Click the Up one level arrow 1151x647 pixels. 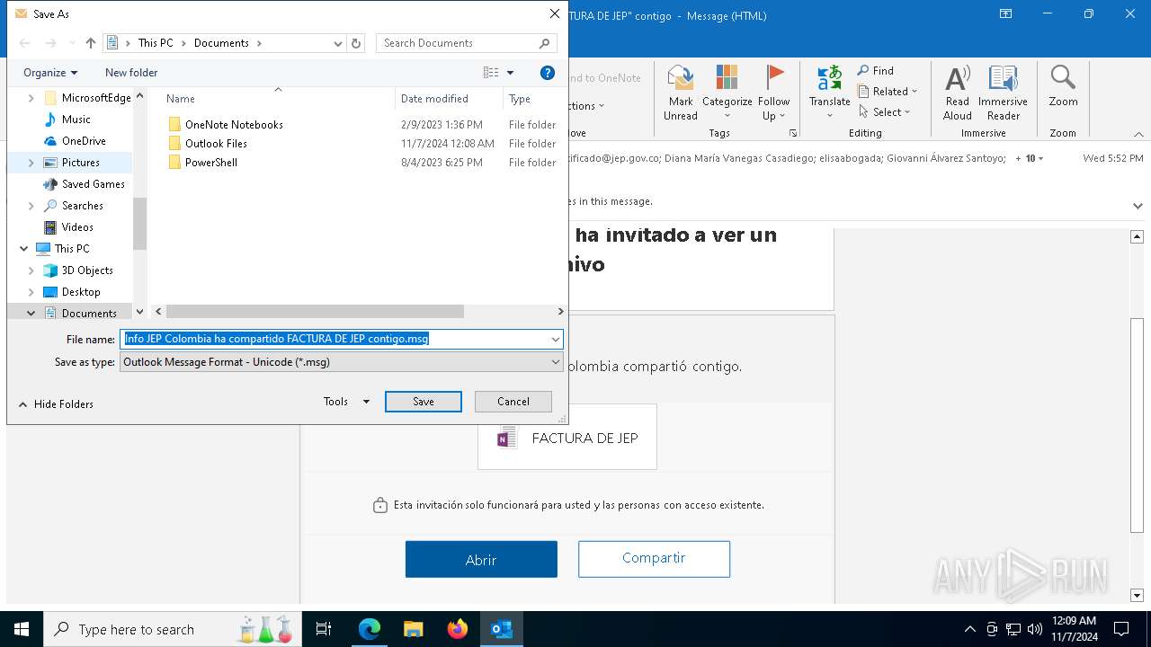point(90,43)
